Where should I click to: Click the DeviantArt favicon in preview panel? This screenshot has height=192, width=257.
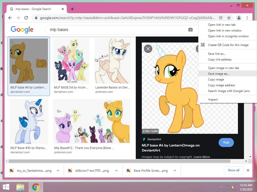click(x=144, y=139)
